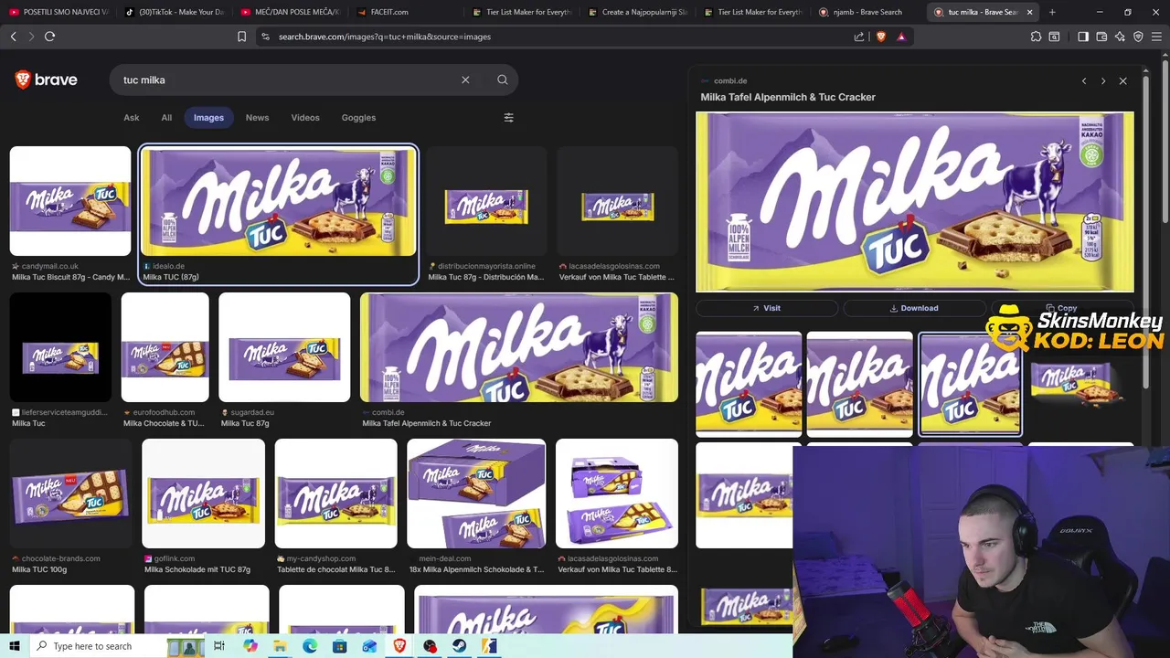
Task: Click large Milka preview image in panel
Action: pos(915,202)
